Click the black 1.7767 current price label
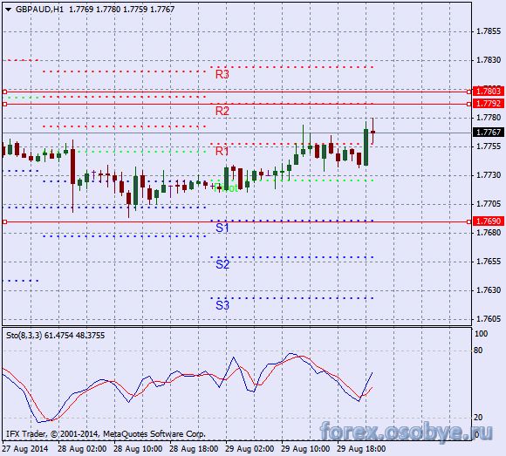Image resolution: width=506 pixels, height=456 pixels. 489,133
